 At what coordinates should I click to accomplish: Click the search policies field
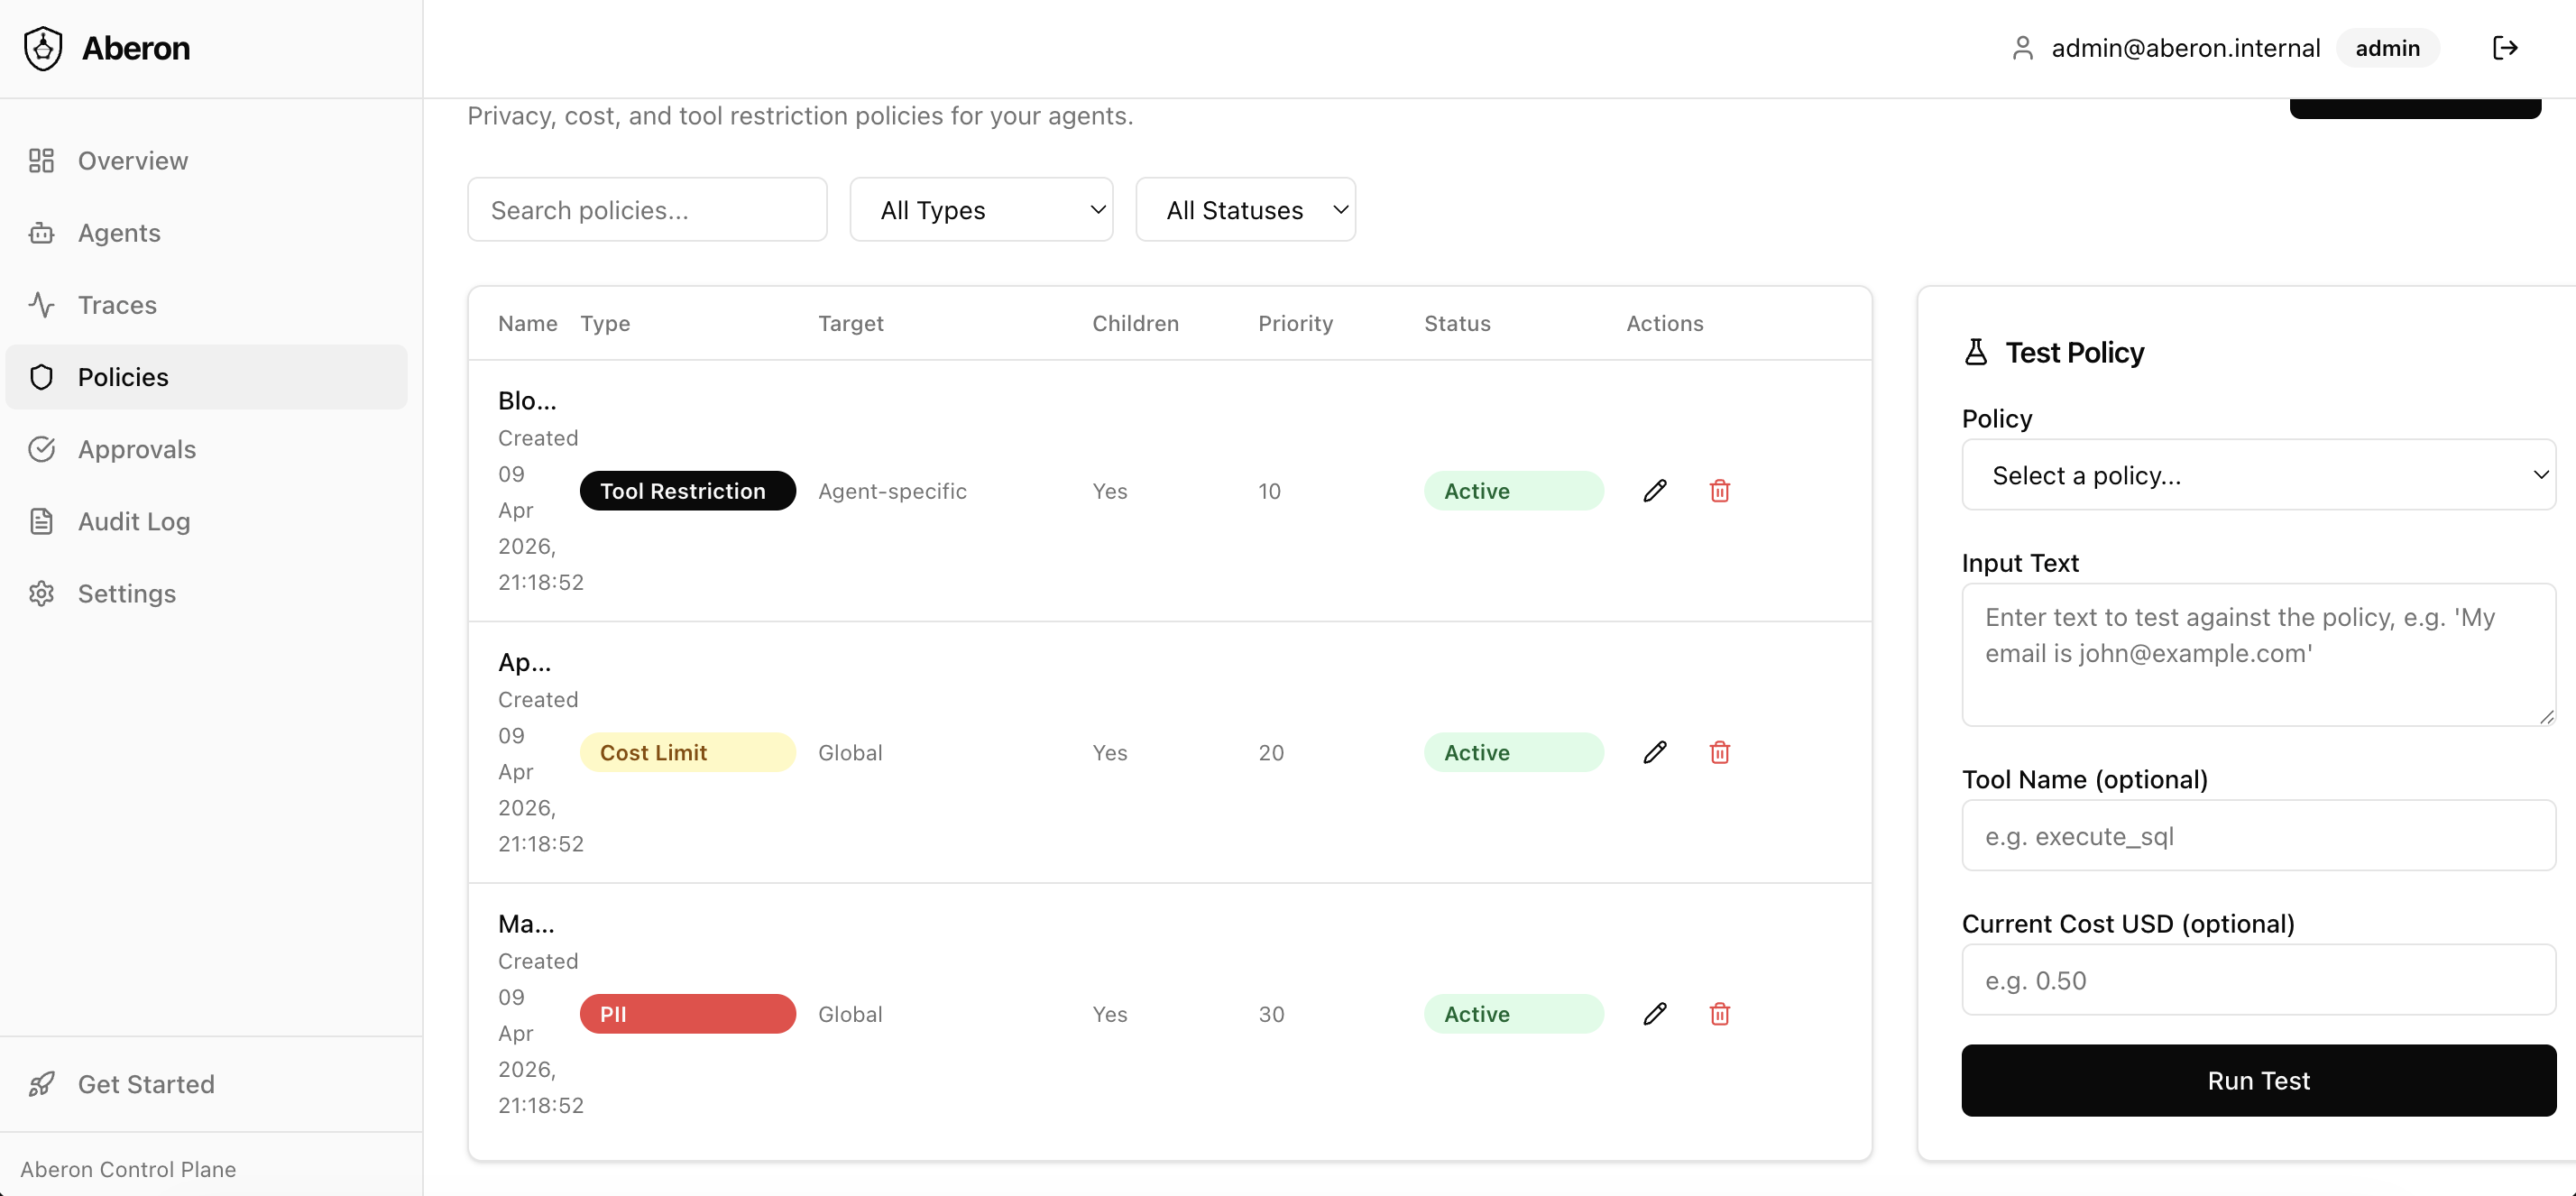(x=647, y=209)
